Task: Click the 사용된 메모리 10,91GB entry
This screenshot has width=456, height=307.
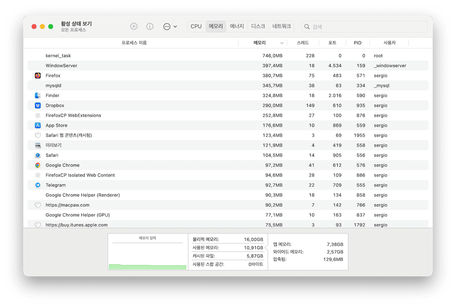Action: coord(228,248)
